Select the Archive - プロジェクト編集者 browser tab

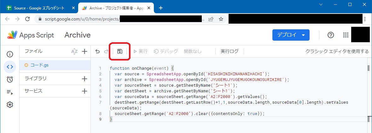[x=115, y=8]
